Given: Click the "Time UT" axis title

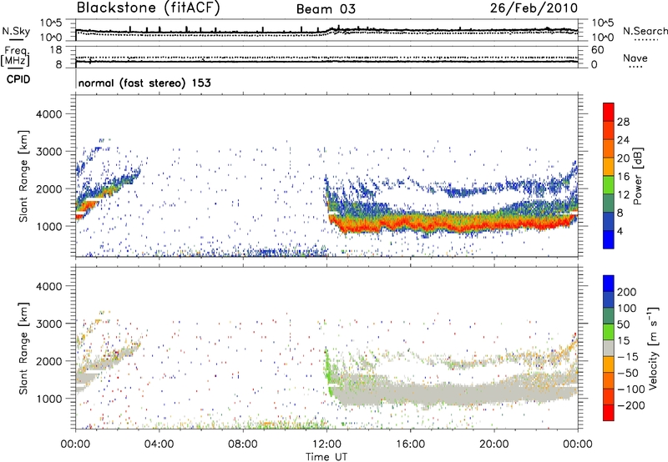Looking at the screenshot, I should (326, 456).
